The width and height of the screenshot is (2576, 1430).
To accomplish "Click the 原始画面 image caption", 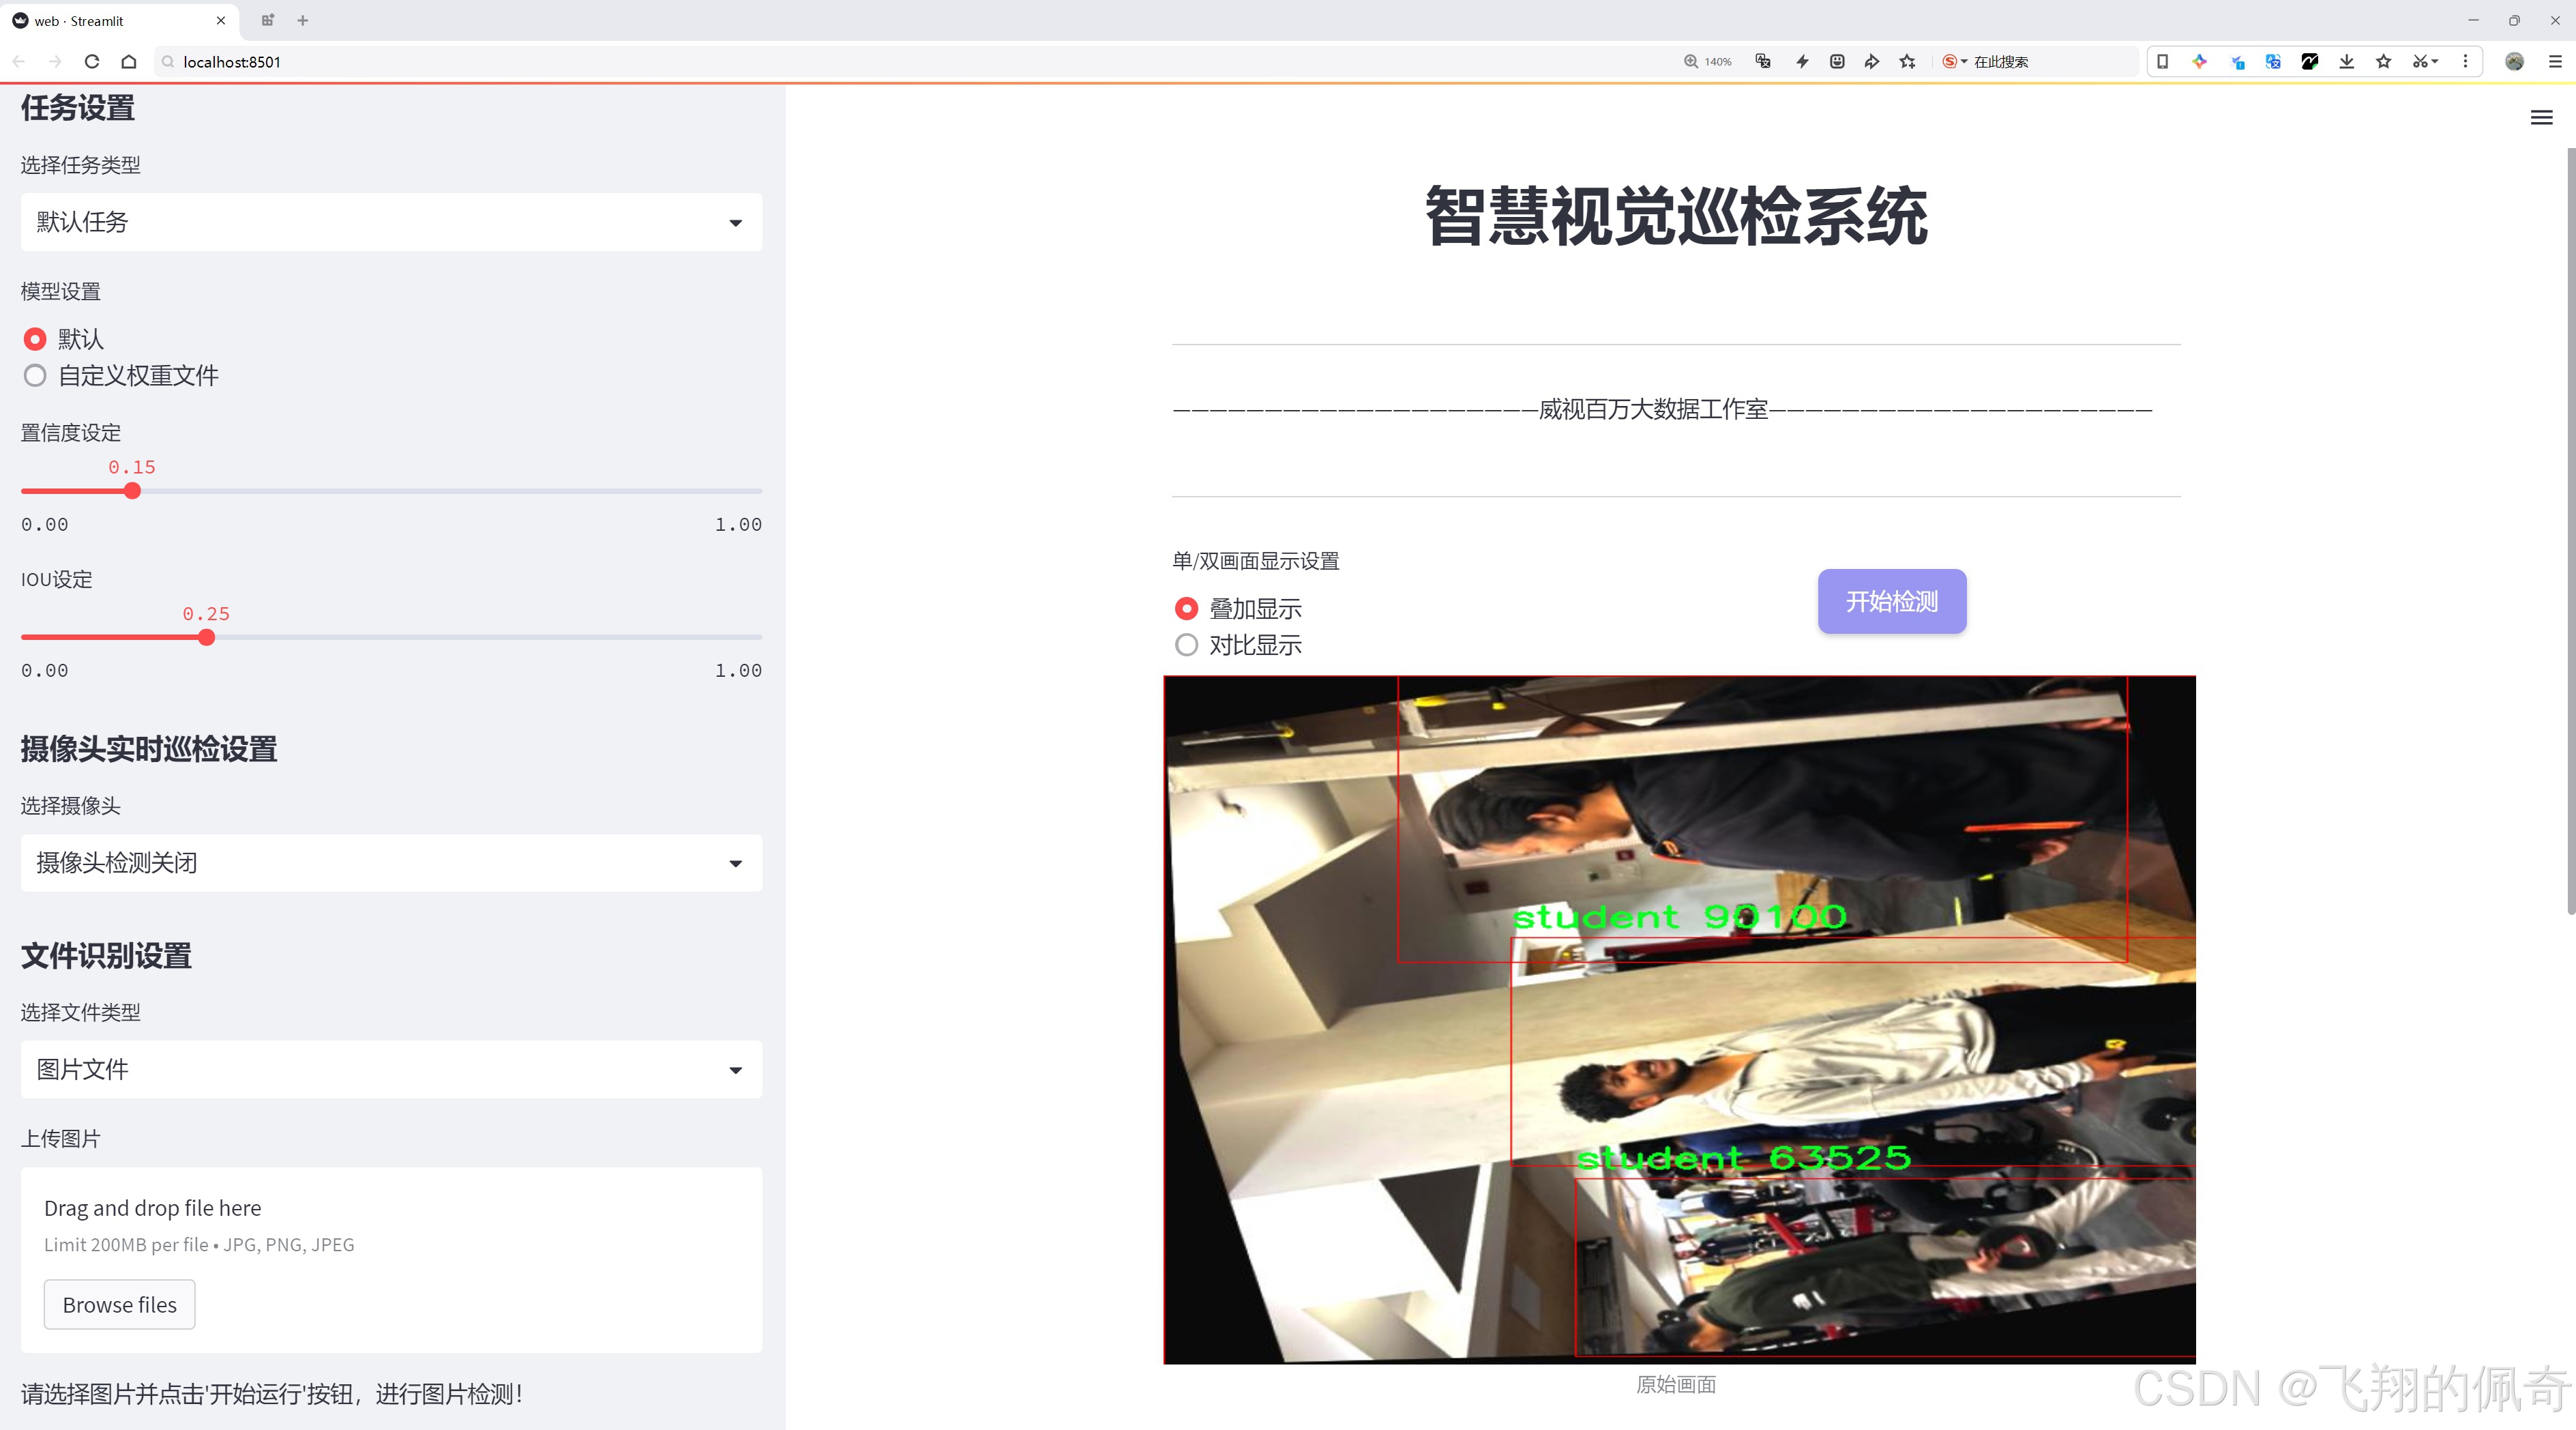I will (x=1676, y=1384).
